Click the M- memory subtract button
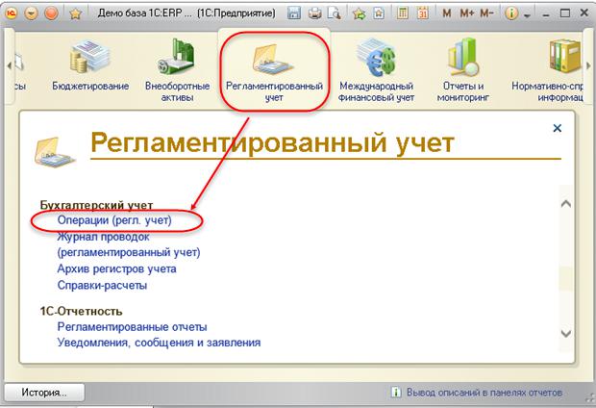The height and width of the screenshot is (408, 596). pyautogui.click(x=486, y=13)
